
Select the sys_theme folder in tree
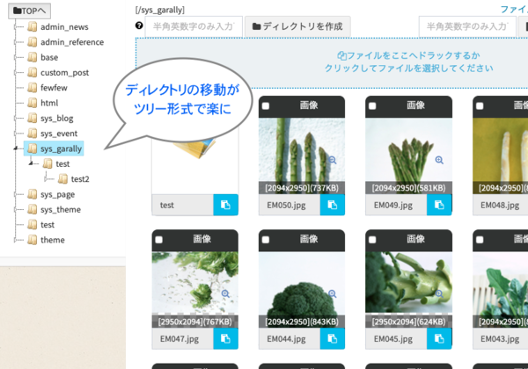61,209
